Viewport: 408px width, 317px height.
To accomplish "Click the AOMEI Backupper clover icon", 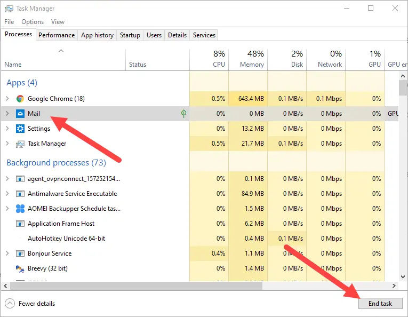I will 20,209.
